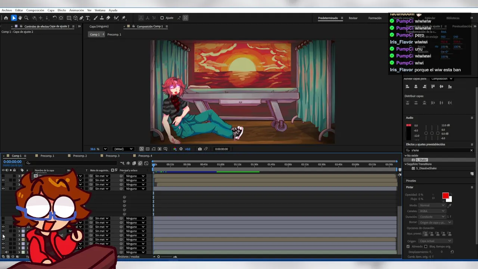Viewport: 478px width, 269px height.
Task: Open the Composition Mini-Flowchart icon
Action: pos(122,163)
